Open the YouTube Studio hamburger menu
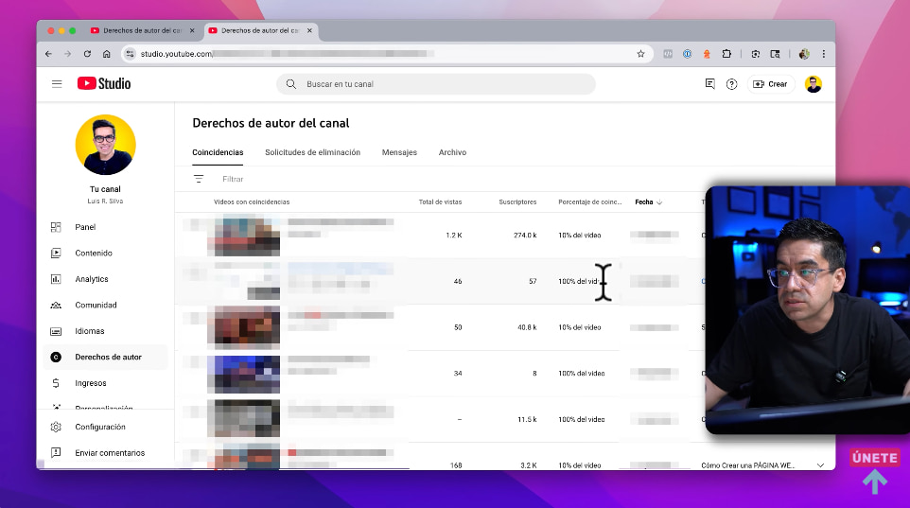The image size is (910, 508). click(x=57, y=84)
